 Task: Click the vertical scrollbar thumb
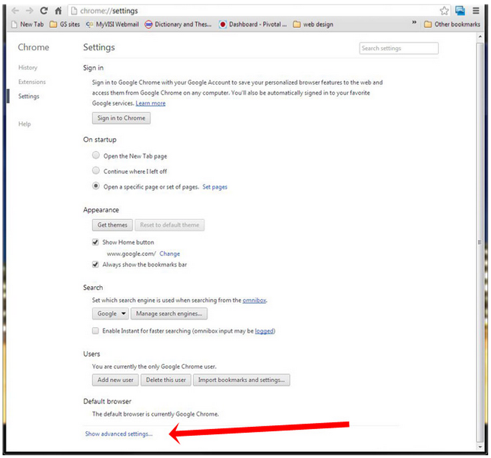point(480,241)
